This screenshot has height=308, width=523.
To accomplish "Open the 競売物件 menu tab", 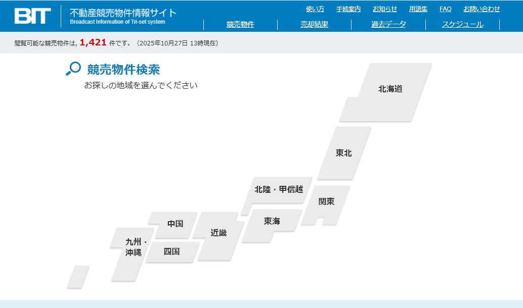I will point(240,24).
